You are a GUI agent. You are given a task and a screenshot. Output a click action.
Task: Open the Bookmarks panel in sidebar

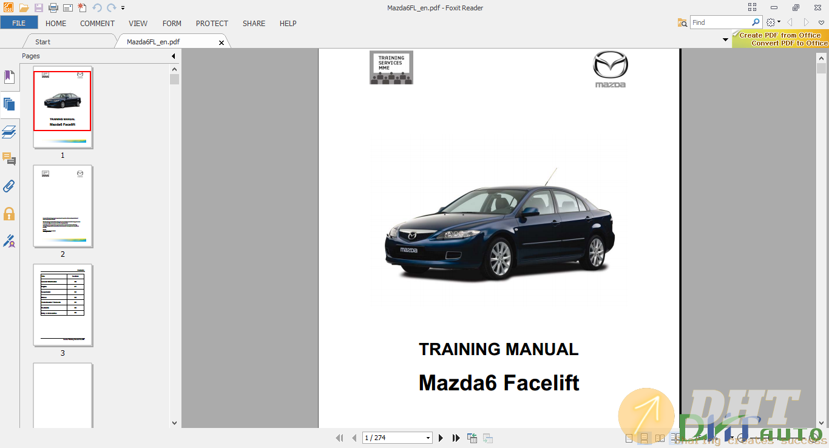coord(9,77)
